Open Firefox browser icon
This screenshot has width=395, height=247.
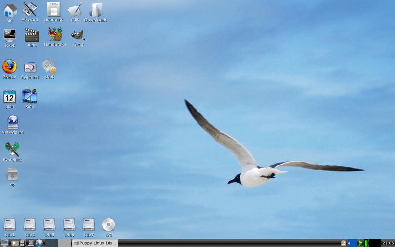tap(9, 67)
